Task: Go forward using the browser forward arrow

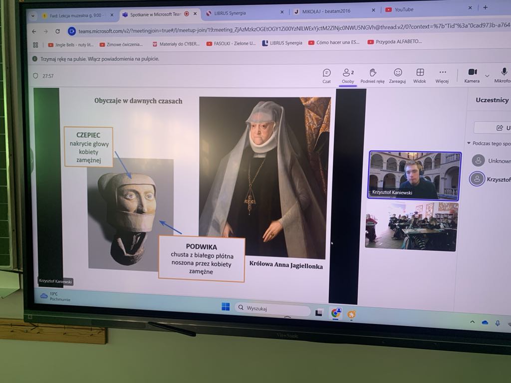Action: [45, 31]
